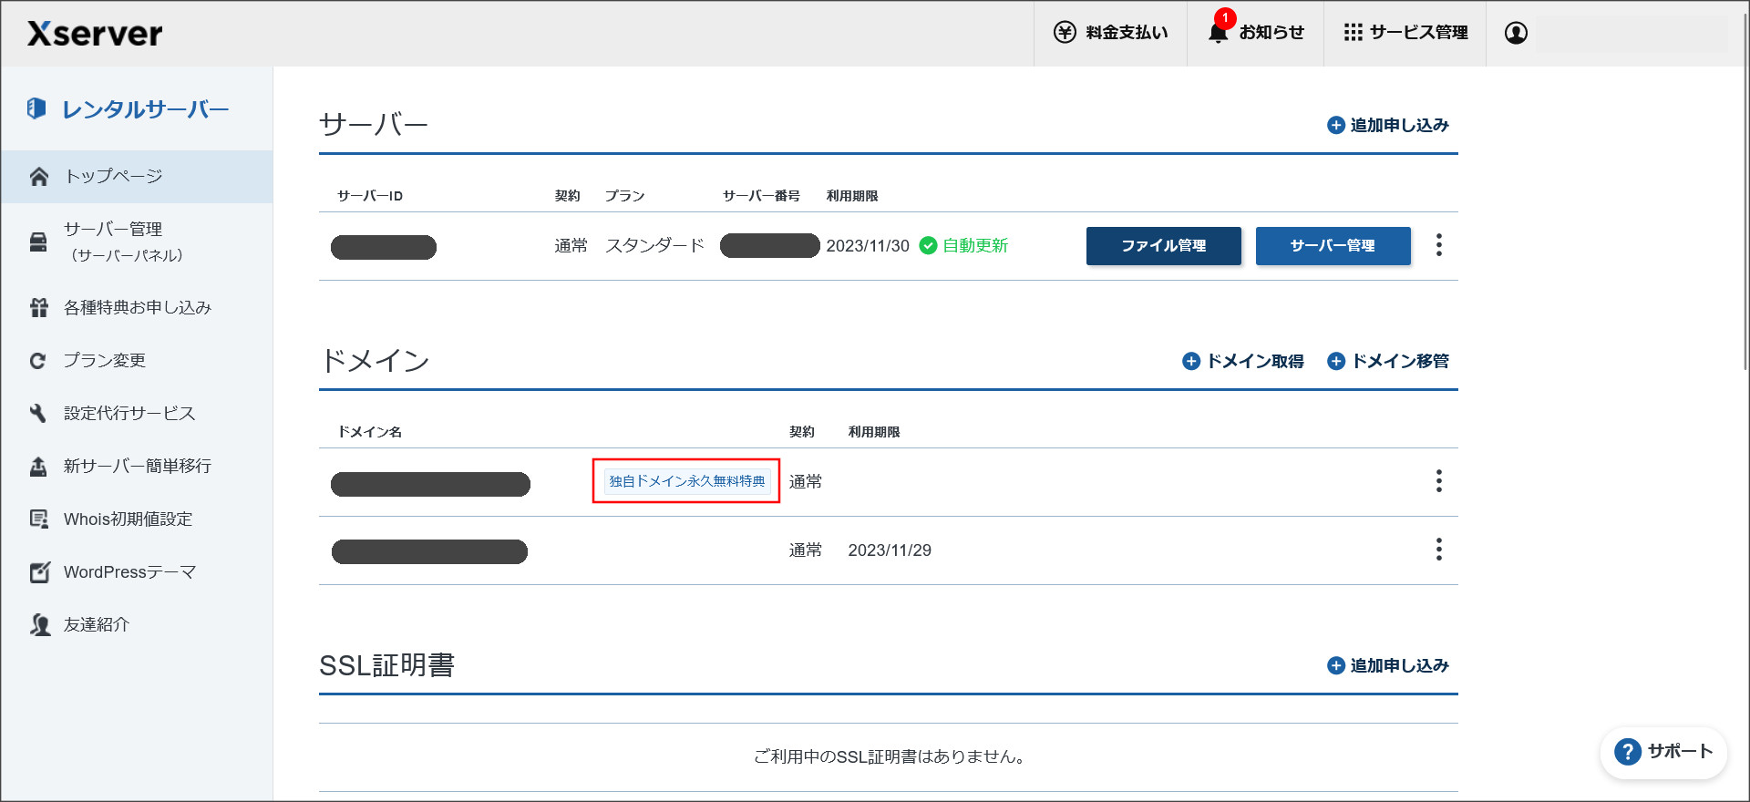Viewport: 1750px width, 802px height.
Task: Click the 2023/11/29 domain expiry date
Action: pos(890,550)
